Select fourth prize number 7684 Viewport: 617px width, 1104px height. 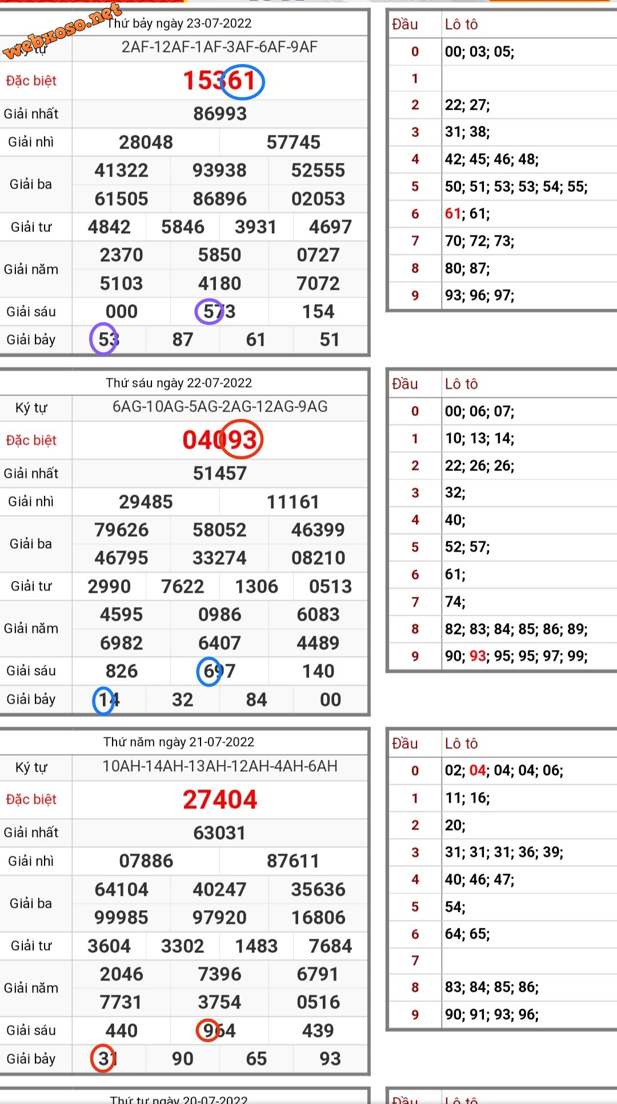[330, 946]
